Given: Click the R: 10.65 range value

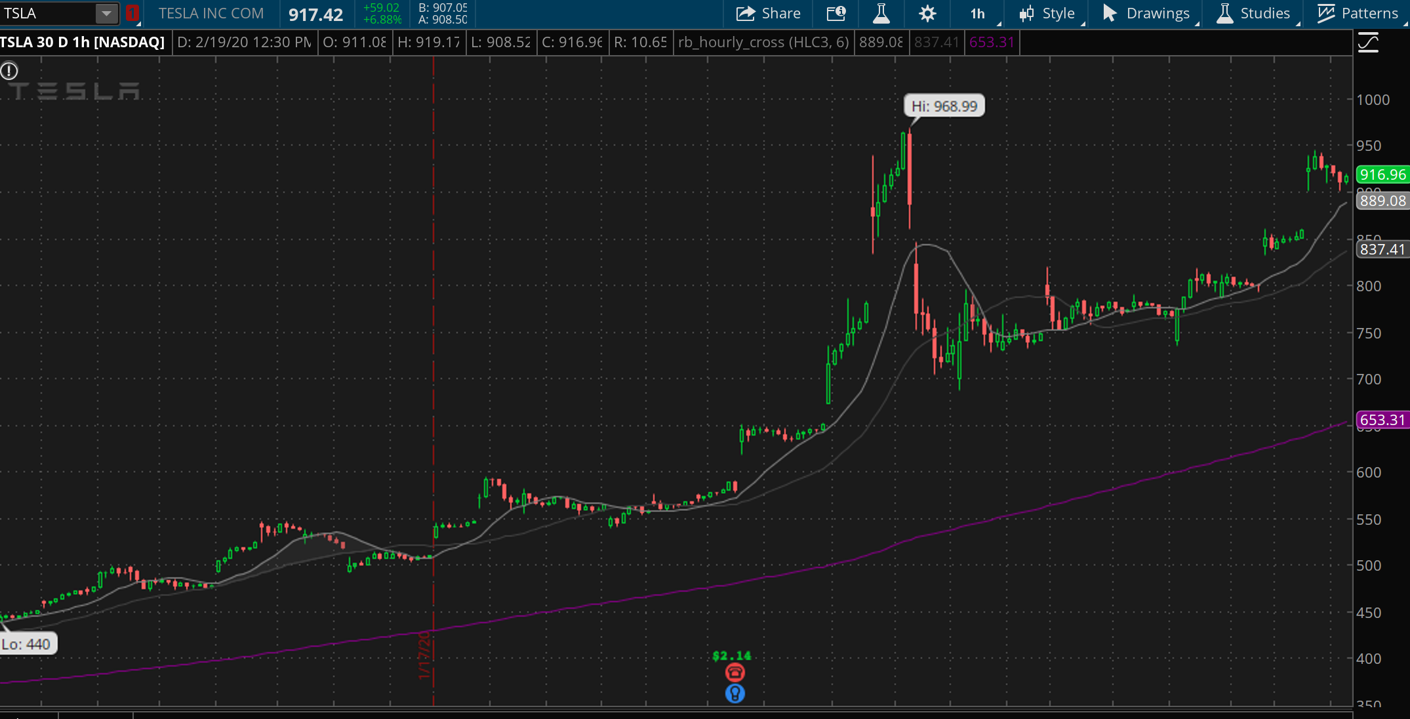Looking at the screenshot, I should coord(640,42).
